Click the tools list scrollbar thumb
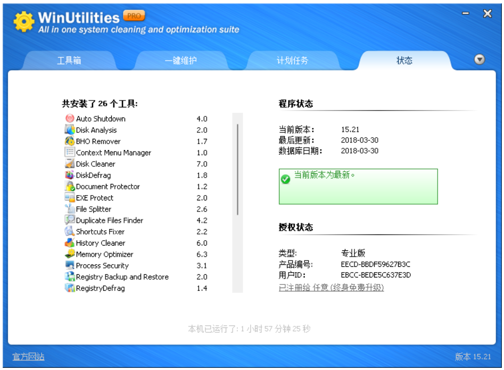 point(237,169)
